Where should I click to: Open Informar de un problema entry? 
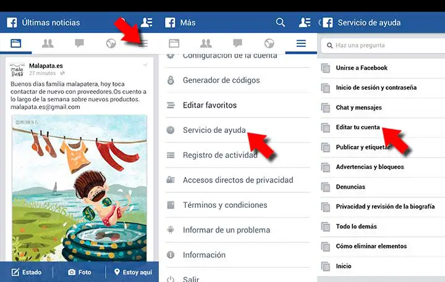238,230
